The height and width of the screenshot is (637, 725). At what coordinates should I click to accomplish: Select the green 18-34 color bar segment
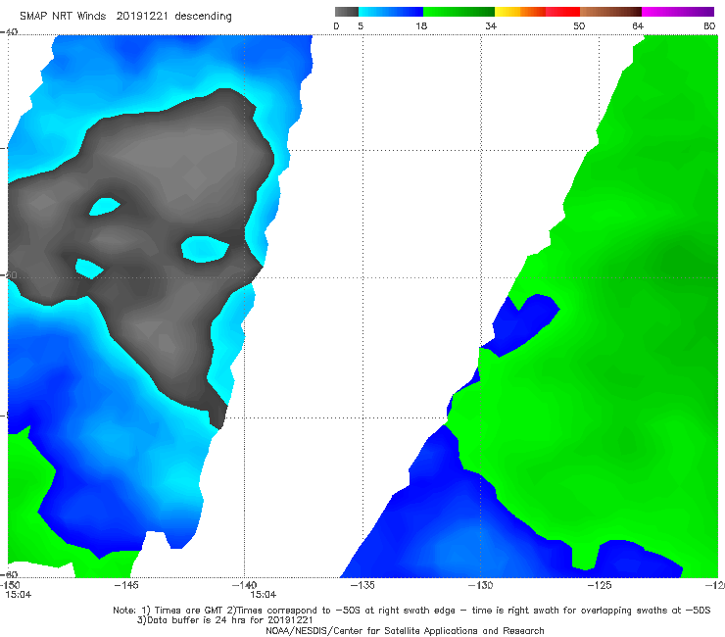coord(459,12)
